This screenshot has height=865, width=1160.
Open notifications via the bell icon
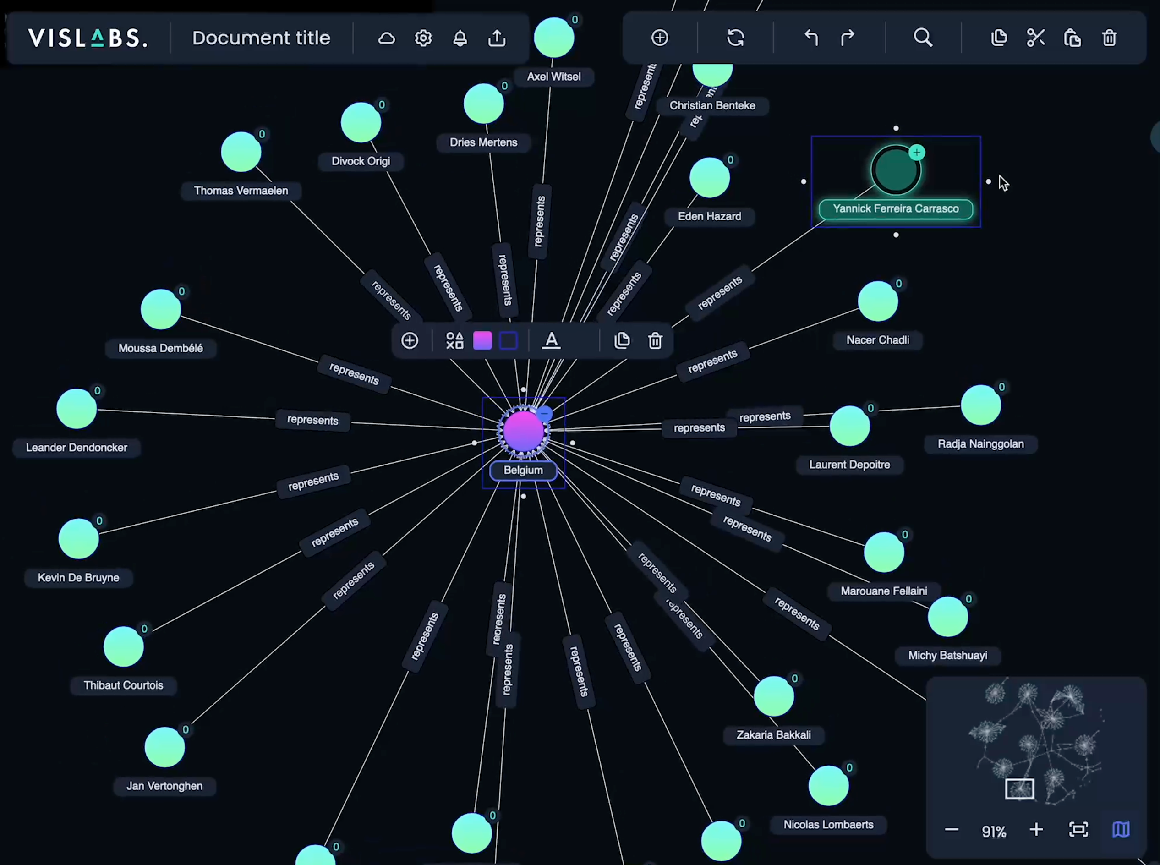[460, 38]
